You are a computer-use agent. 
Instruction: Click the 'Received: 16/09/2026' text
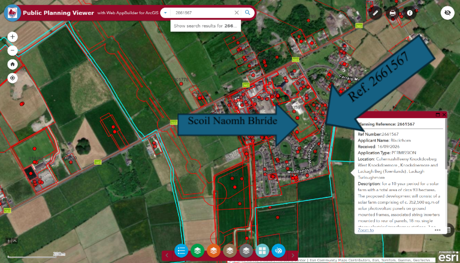click(x=379, y=147)
